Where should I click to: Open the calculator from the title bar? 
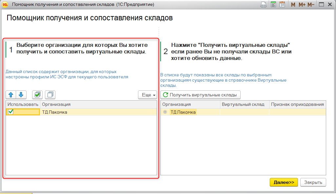tap(273, 5)
